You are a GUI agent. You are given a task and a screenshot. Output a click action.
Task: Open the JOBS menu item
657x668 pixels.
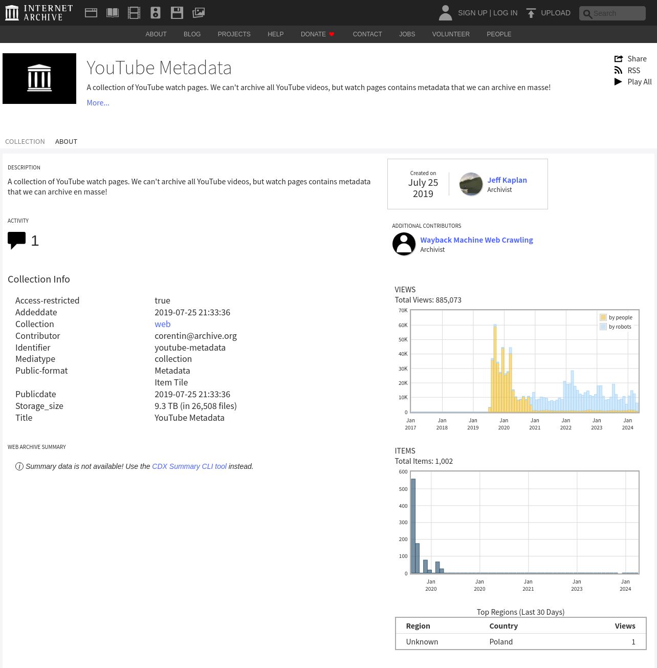[407, 34]
